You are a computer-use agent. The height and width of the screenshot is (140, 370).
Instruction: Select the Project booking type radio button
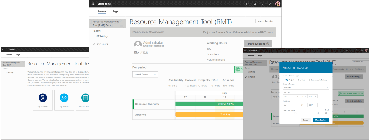tap(287, 80)
